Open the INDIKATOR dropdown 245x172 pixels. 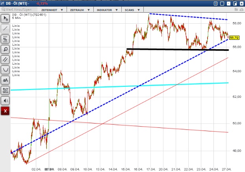pos(107,10)
